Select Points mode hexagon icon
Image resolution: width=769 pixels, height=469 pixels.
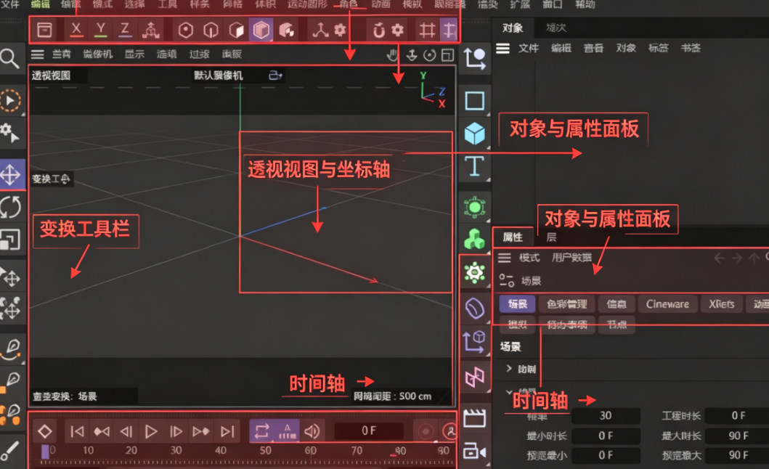click(x=185, y=30)
